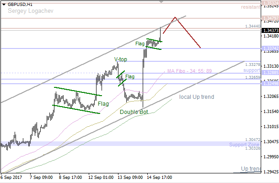The height and width of the screenshot is (183, 279).
Task: Click the Flag label beside the V-top
Action: click(130, 76)
